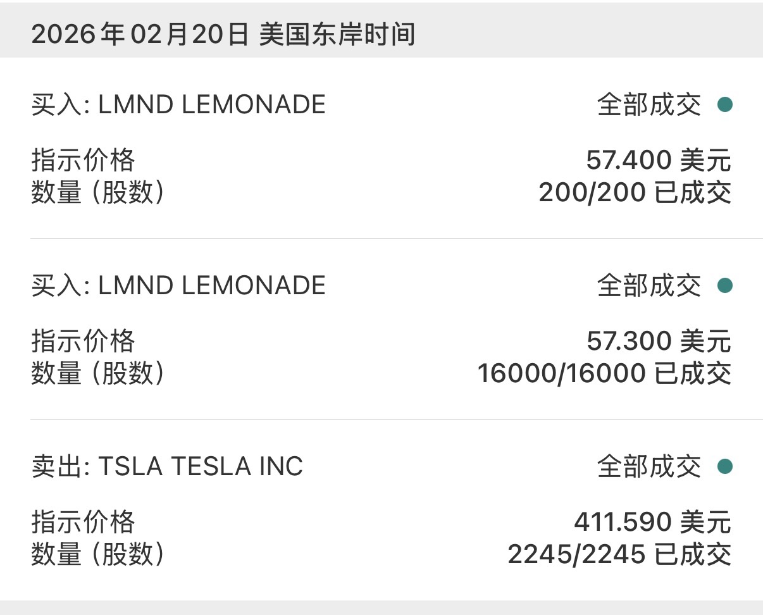Click the 16000/16000 已成交 quantity
The image size is (763, 615).
[604, 373]
